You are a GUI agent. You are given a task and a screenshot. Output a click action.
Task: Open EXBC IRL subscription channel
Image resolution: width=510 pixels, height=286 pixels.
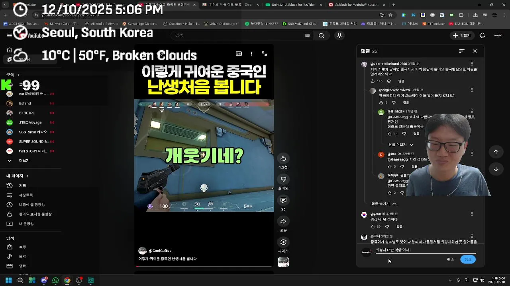pos(27,113)
